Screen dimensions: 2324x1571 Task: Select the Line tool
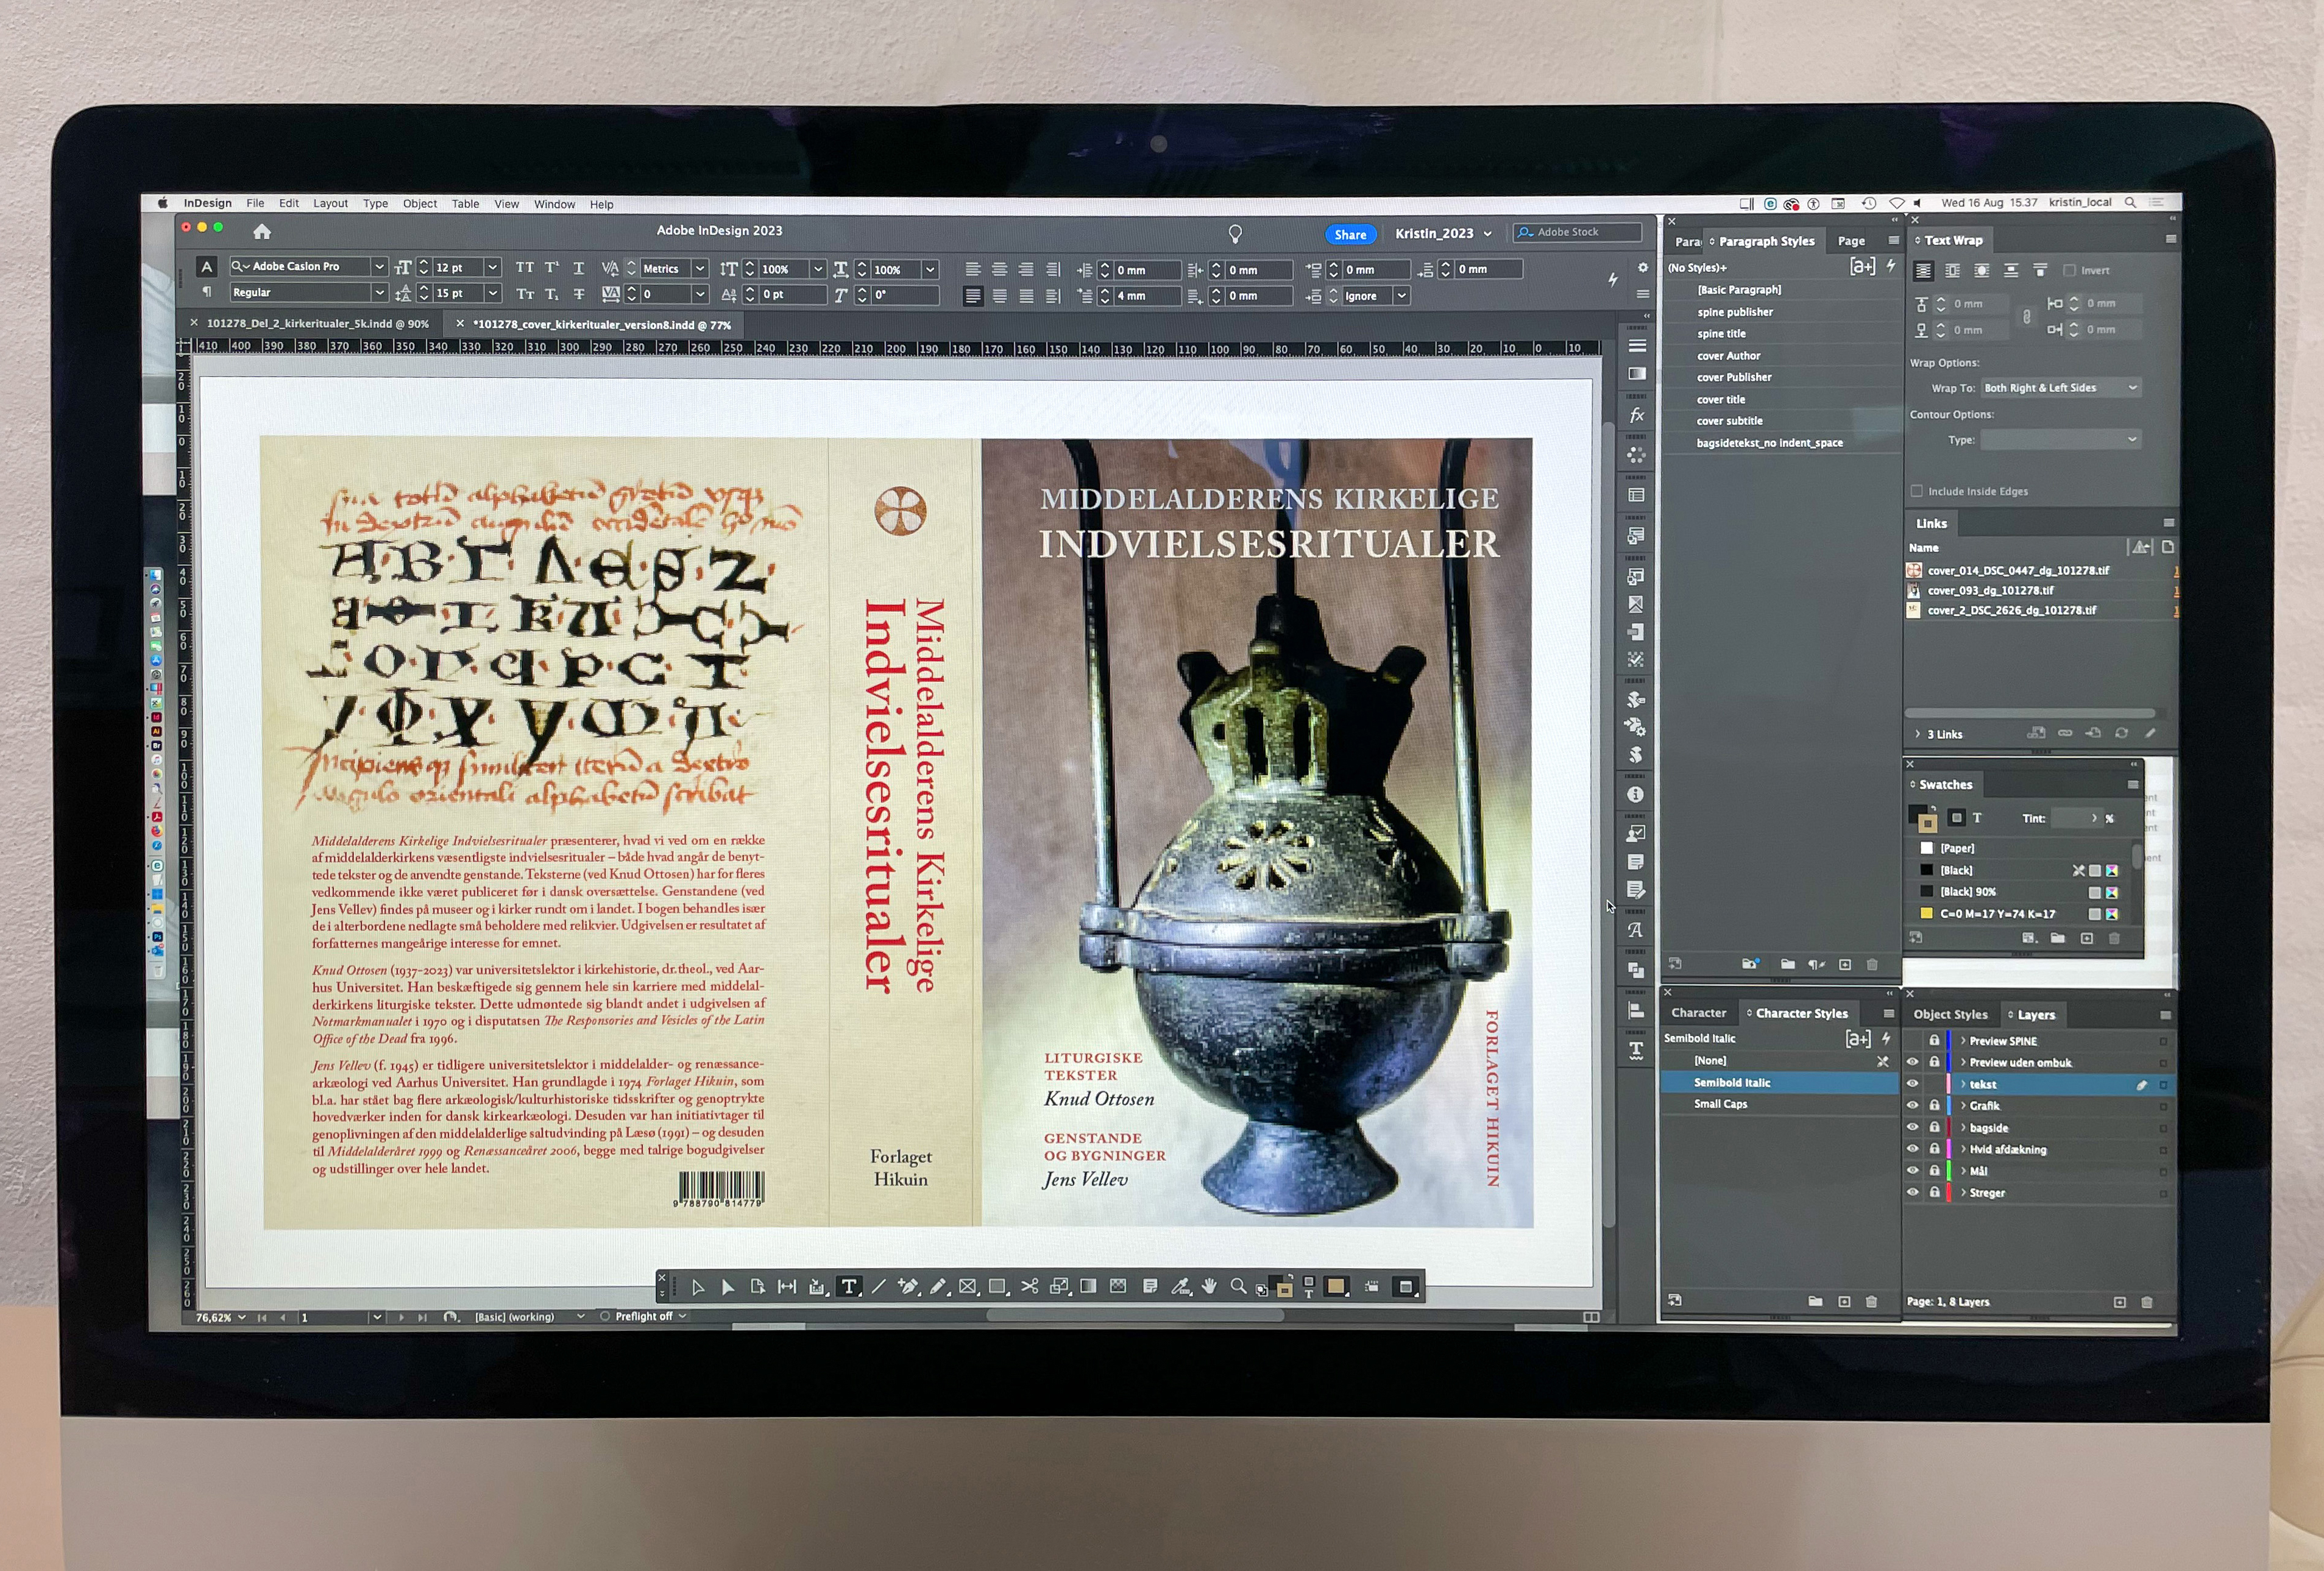(x=878, y=1287)
